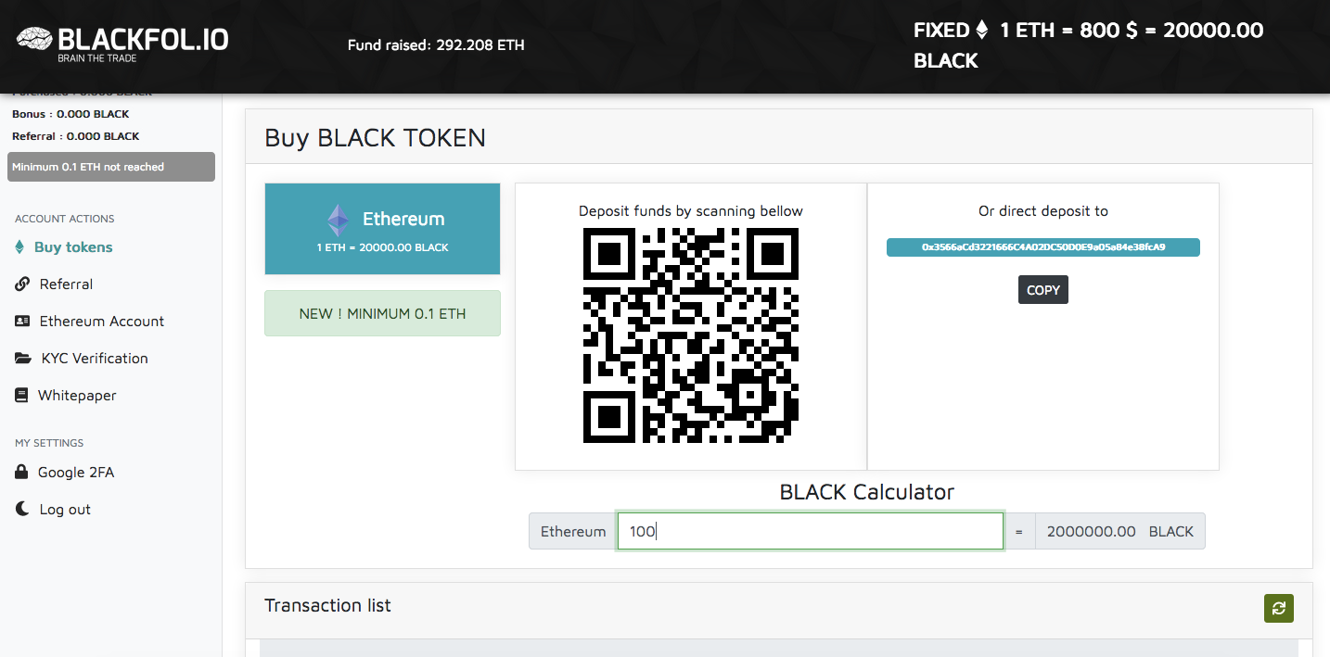Select the Ethereum payment option card
The height and width of the screenshot is (657, 1330).
[x=382, y=228]
